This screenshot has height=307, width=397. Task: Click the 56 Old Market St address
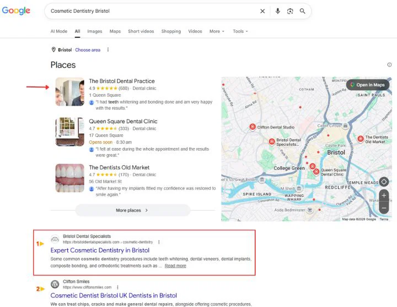[105, 182]
